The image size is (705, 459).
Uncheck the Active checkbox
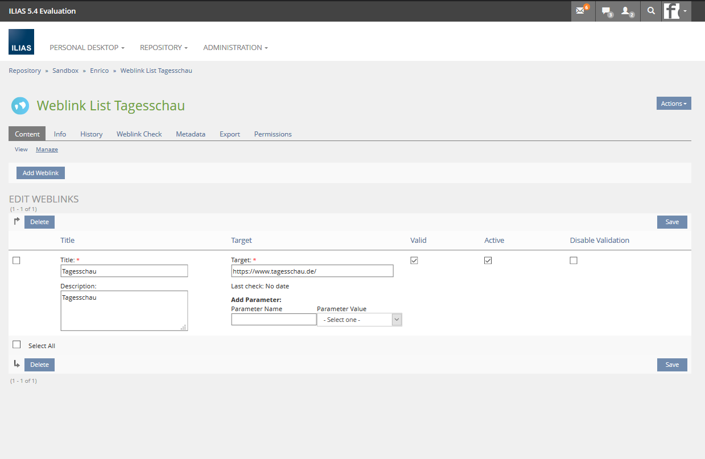click(488, 260)
